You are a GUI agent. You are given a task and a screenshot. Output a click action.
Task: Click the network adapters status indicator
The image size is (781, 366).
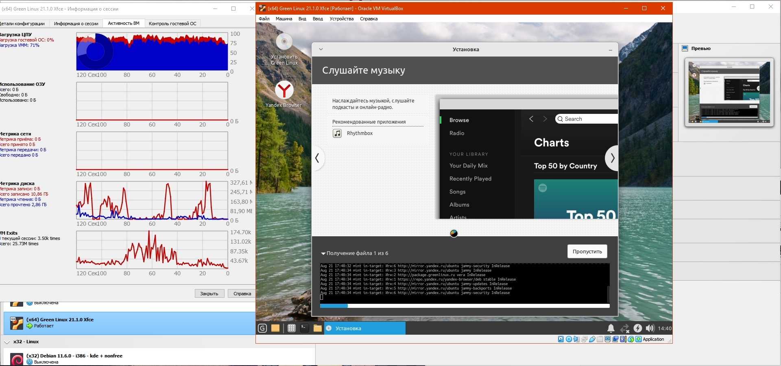click(584, 339)
